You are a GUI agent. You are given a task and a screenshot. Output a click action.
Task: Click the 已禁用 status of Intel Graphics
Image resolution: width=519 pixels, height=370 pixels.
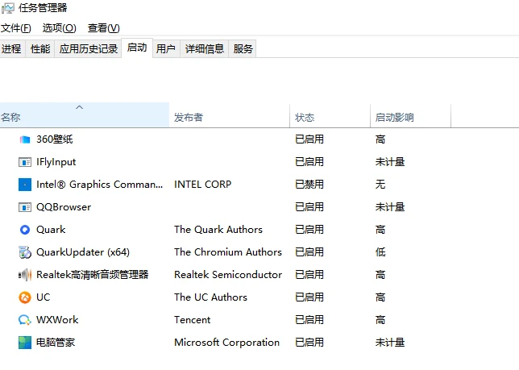click(309, 185)
